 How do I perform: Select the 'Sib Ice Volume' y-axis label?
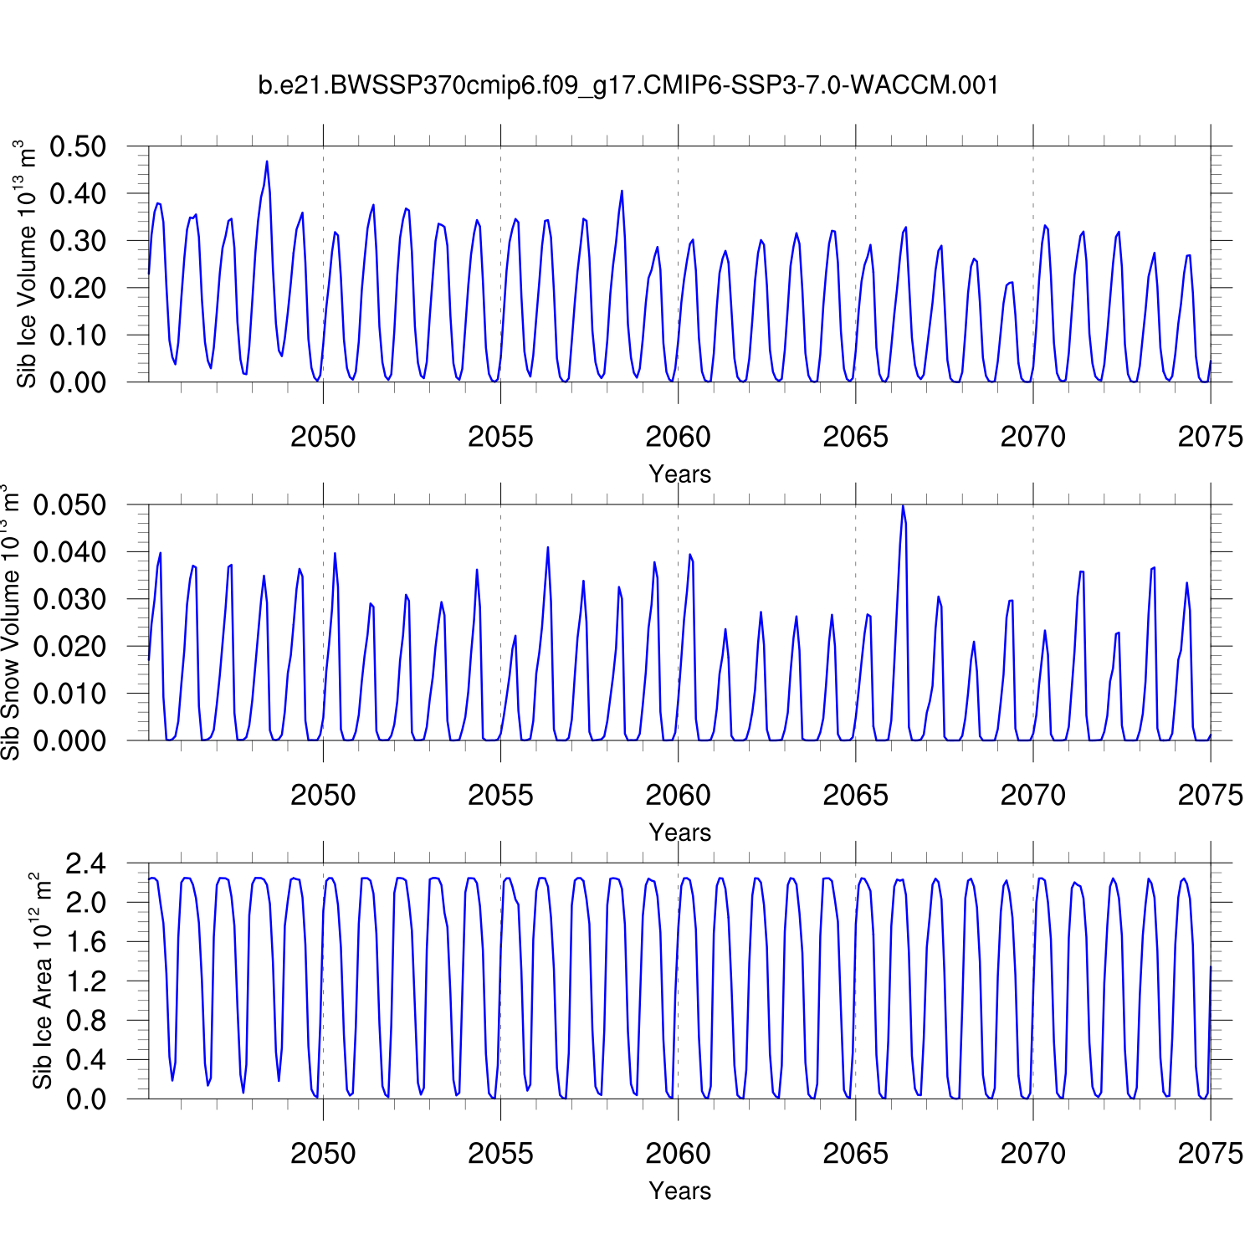(27, 264)
